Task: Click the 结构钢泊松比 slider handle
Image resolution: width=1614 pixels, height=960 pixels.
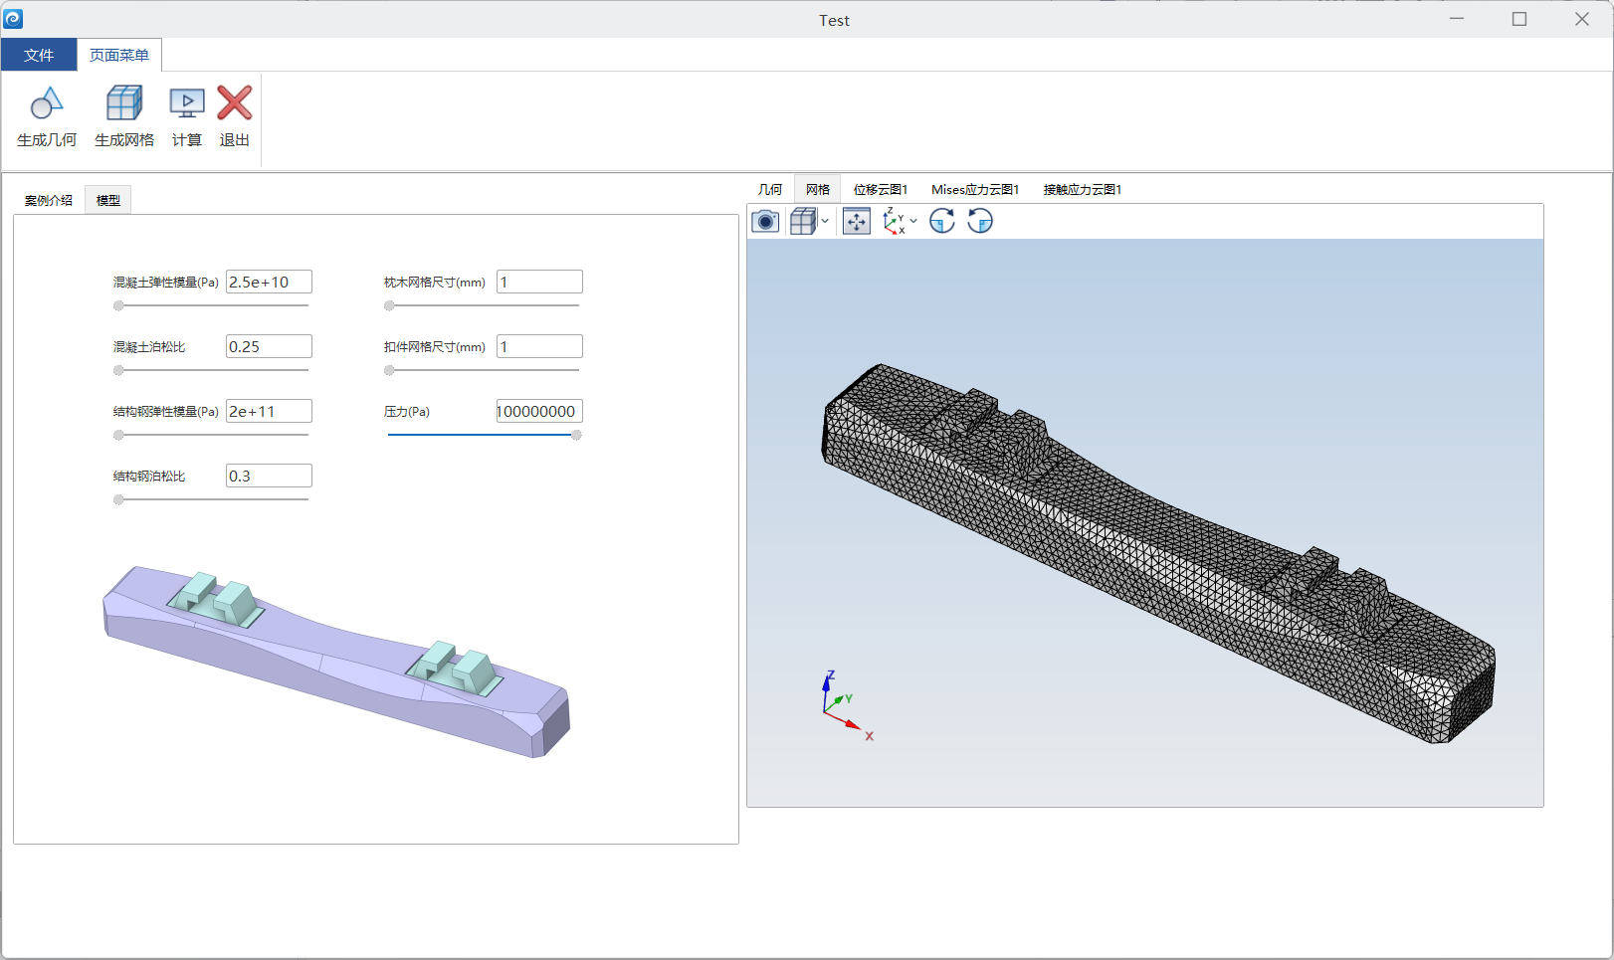Action: 118,499
